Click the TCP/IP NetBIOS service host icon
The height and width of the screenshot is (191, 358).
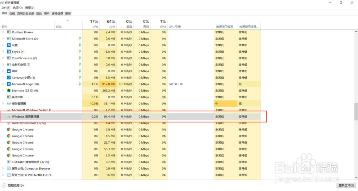click(9, 175)
